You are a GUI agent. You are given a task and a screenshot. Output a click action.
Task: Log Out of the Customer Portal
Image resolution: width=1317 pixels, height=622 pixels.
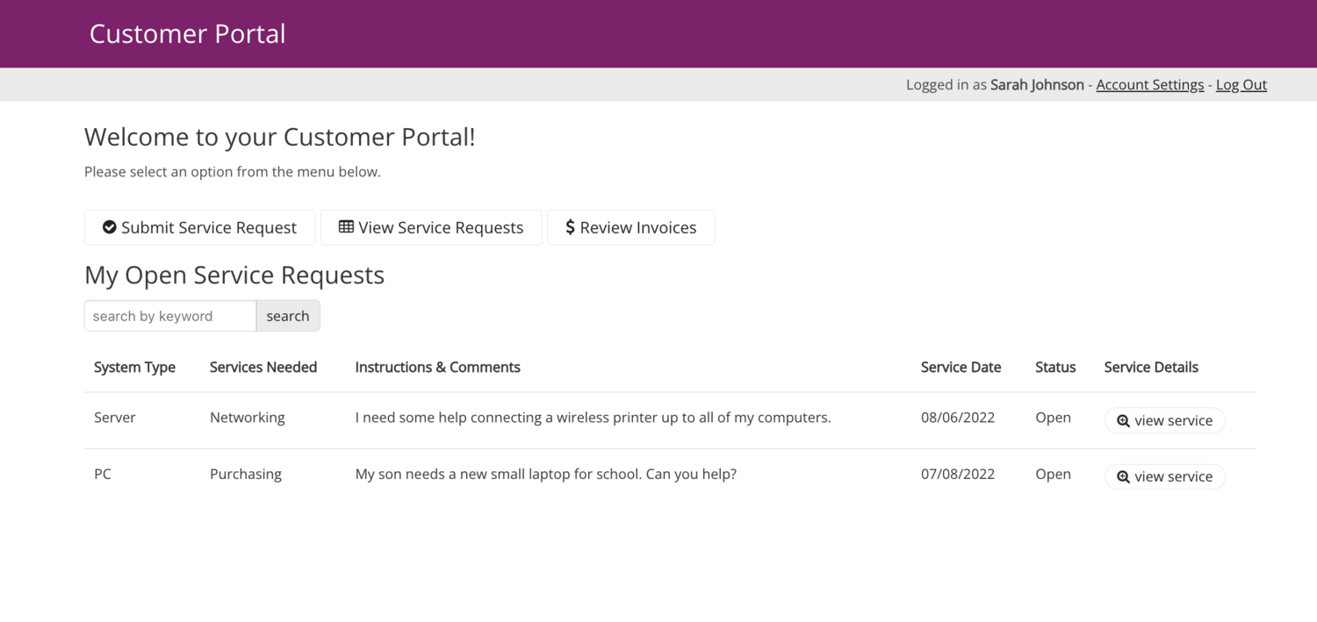tap(1241, 84)
